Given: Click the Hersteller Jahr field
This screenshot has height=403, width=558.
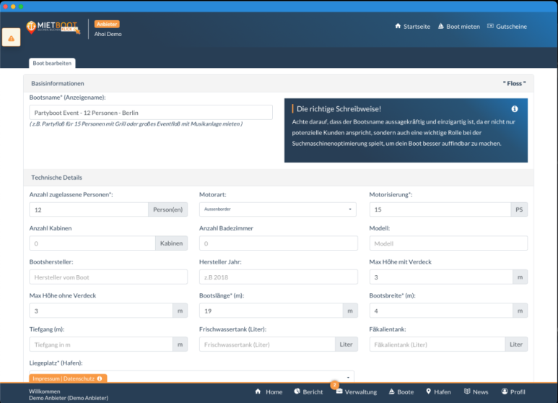Looking at the screenshot, I should (x=278, y=277).
